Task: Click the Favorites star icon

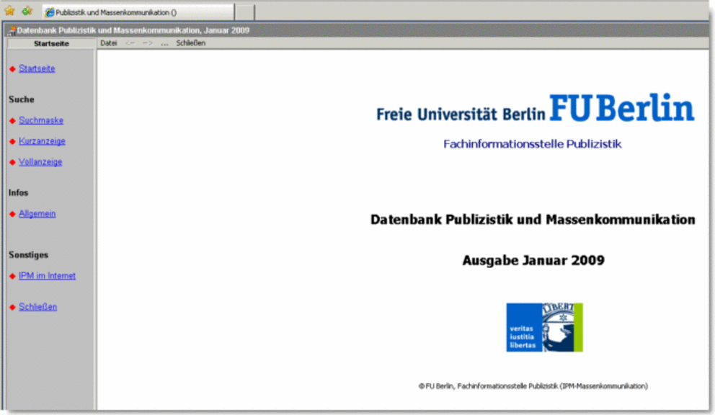Action: tap(9, 11)
